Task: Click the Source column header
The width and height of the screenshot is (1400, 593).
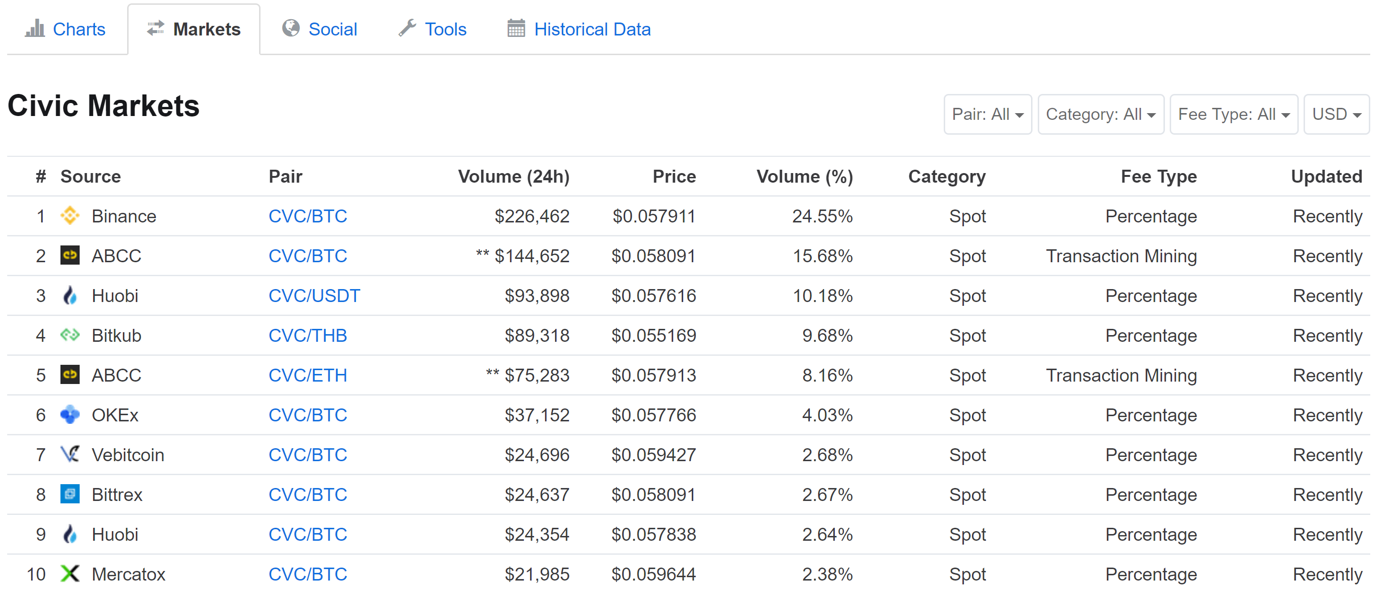Action: coord(90,176)
